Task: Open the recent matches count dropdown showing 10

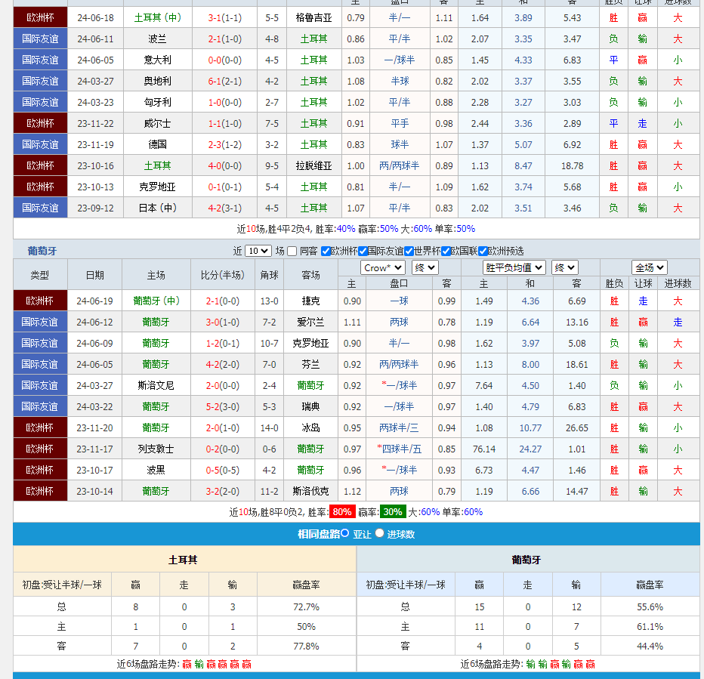Action: [258, 252]
